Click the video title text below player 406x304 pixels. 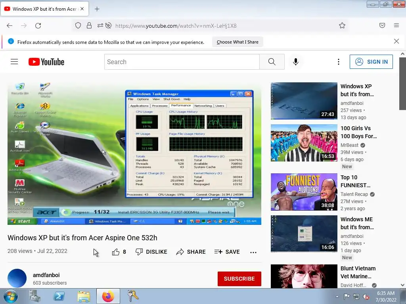pyautogui.click(x=82, y=238)
